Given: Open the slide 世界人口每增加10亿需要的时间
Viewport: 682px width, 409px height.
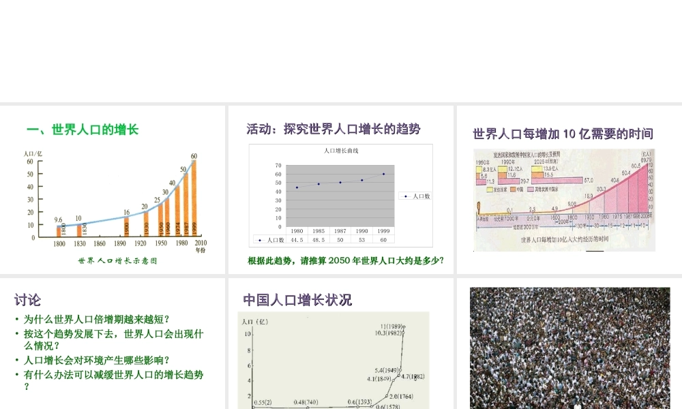Looking at the screenshot, I should (569, 190).
